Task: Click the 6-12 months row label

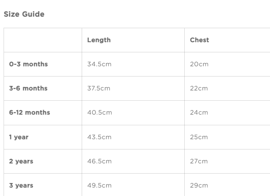Action: [29, 112]
